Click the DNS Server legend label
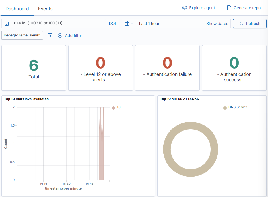The width and height of the screenshot is (268, 197). click(238, 107)
